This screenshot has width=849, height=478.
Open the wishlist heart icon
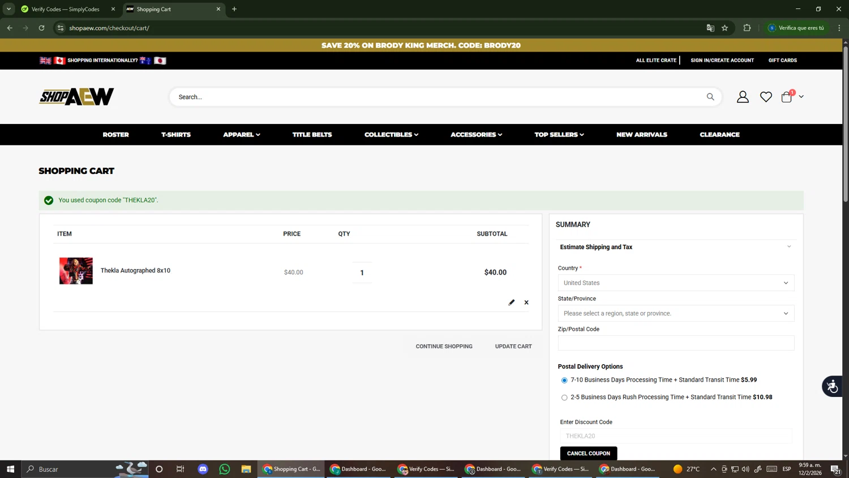pos(766,97)
